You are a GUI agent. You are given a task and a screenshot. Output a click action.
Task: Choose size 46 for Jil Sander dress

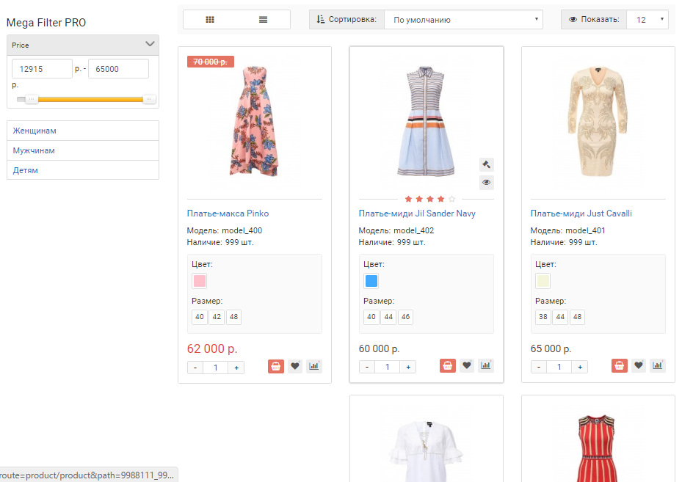[405, 317]
